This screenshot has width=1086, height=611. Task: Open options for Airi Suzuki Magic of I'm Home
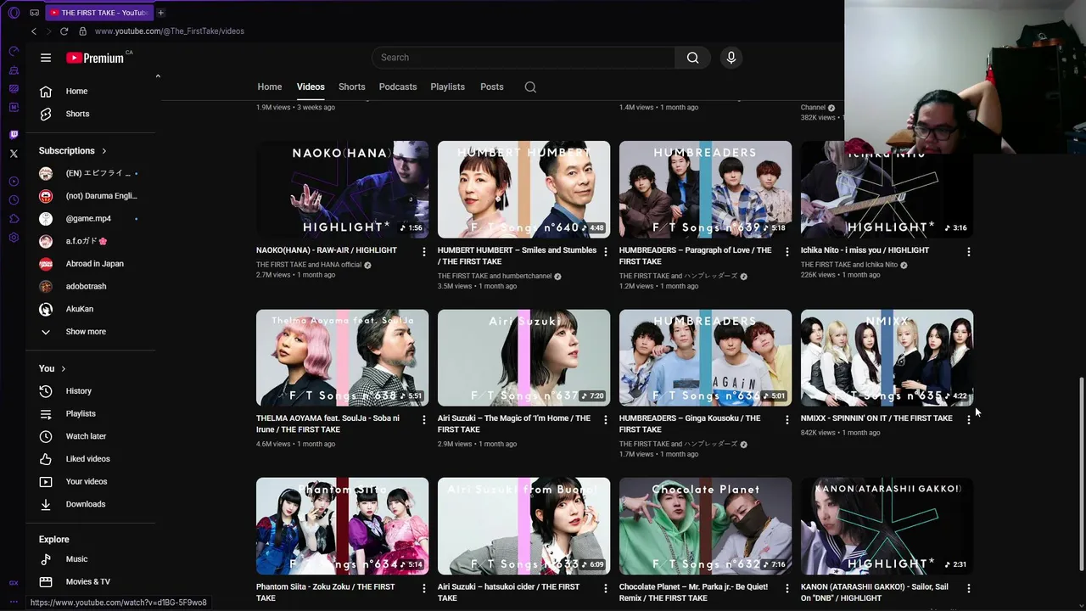pos(606,419)
